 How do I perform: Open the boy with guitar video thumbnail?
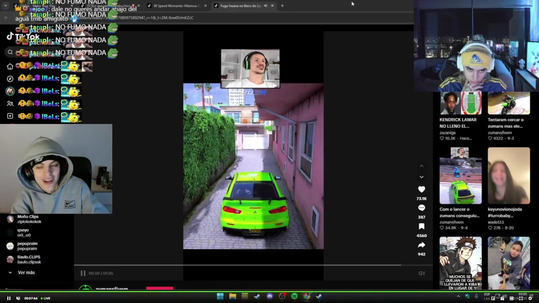click(x=509, y=263)
